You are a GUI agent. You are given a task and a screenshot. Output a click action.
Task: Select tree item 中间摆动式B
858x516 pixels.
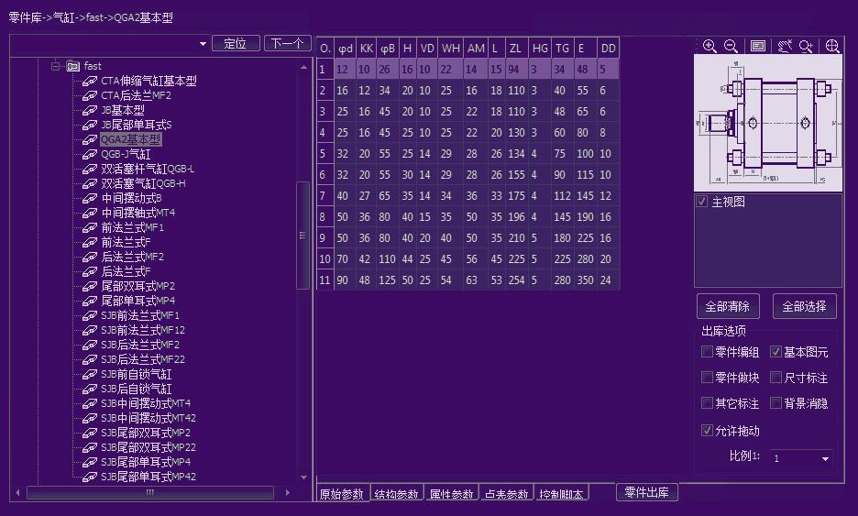point(131,198)
